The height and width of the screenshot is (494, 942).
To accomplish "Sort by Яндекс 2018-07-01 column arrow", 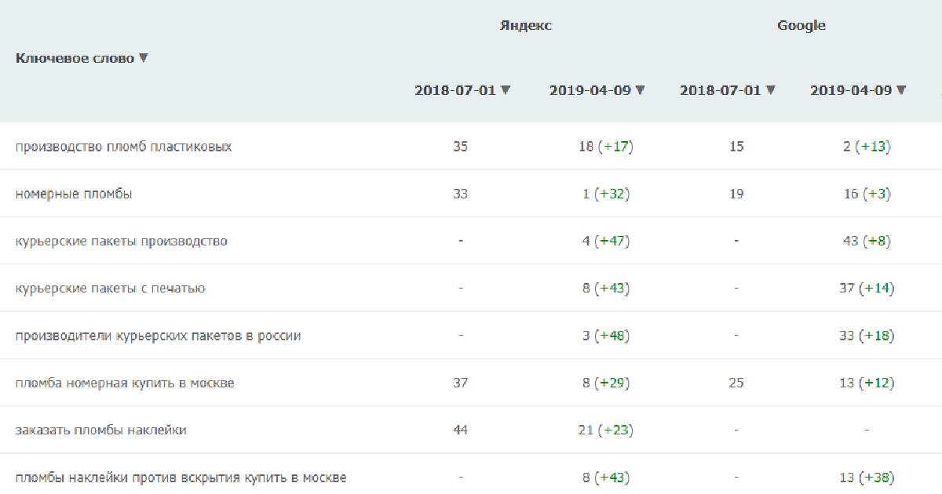I will 506,90.
